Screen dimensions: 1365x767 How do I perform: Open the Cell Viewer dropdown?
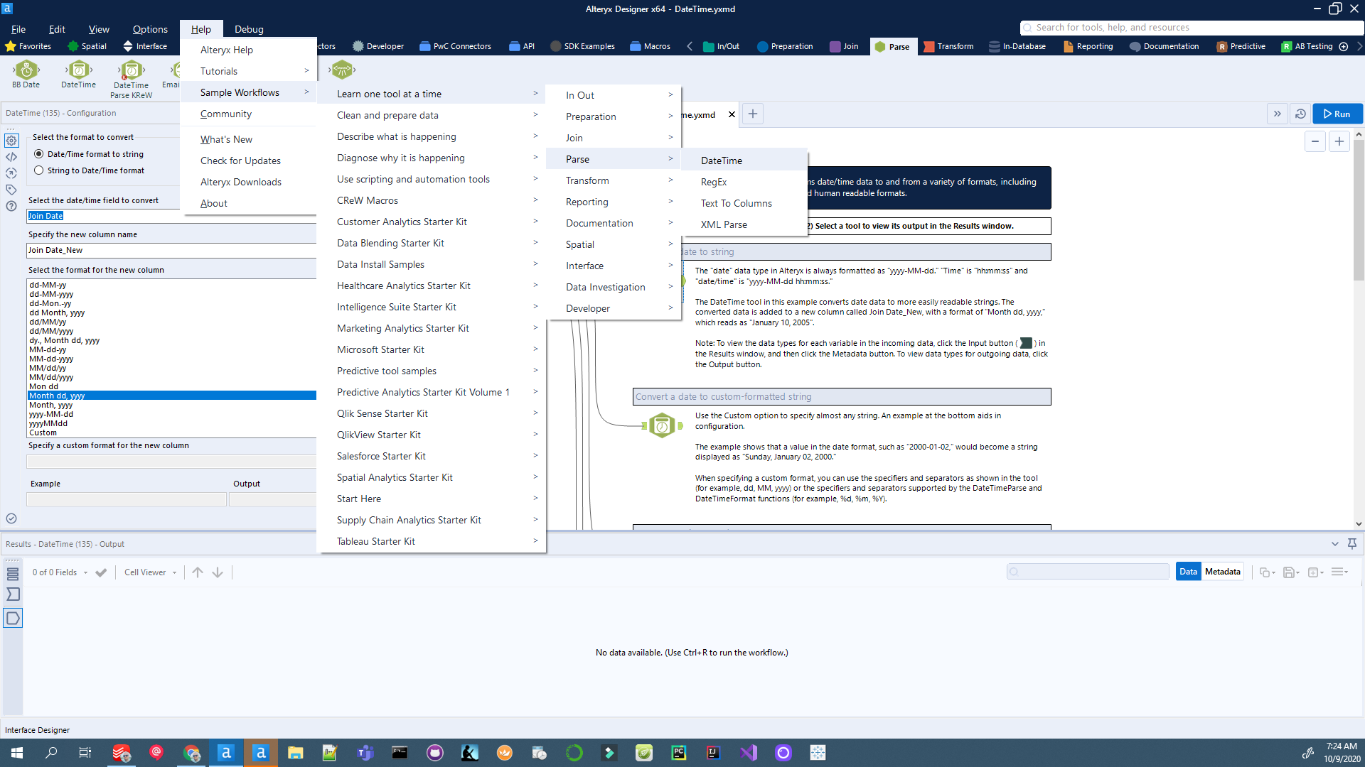click(149, 572)
